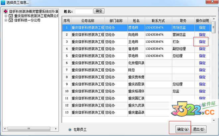The height and width of the screenshot is (136, 219).
Task: Click the 重庆百歌装 name cell
Action: 136,84
